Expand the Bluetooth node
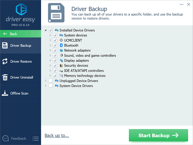This screenshot has height=145, width=193. [x=50, y=45]
